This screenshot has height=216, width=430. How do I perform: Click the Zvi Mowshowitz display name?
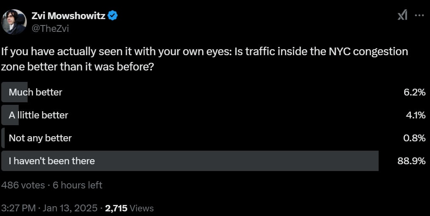(69, 16)
